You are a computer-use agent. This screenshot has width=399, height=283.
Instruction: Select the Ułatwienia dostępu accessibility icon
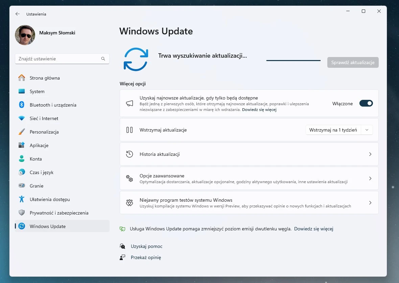pos(21,199)
